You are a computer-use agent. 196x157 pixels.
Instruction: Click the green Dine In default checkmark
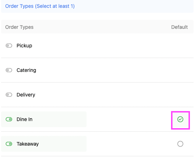[x=180, y=119]
